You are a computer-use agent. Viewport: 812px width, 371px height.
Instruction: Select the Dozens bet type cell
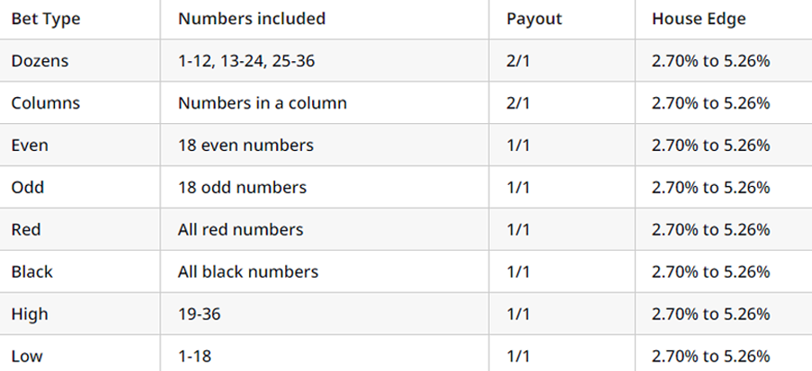40,60
